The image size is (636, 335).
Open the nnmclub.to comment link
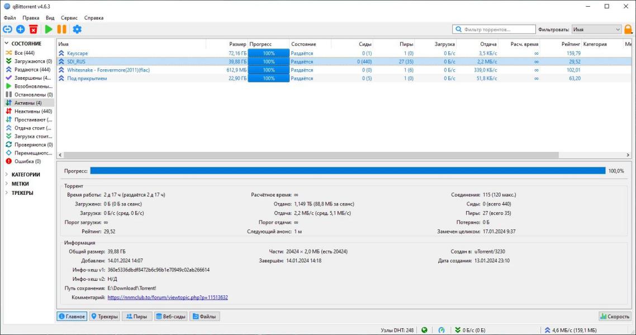(x=168, y=298)
